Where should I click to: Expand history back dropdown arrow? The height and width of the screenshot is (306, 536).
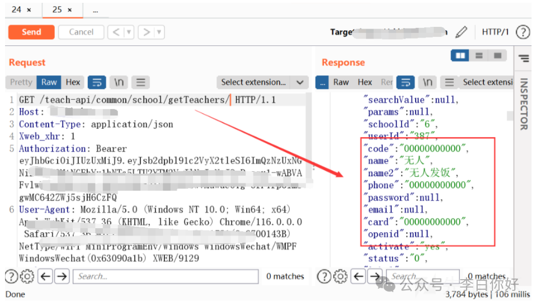129,32
